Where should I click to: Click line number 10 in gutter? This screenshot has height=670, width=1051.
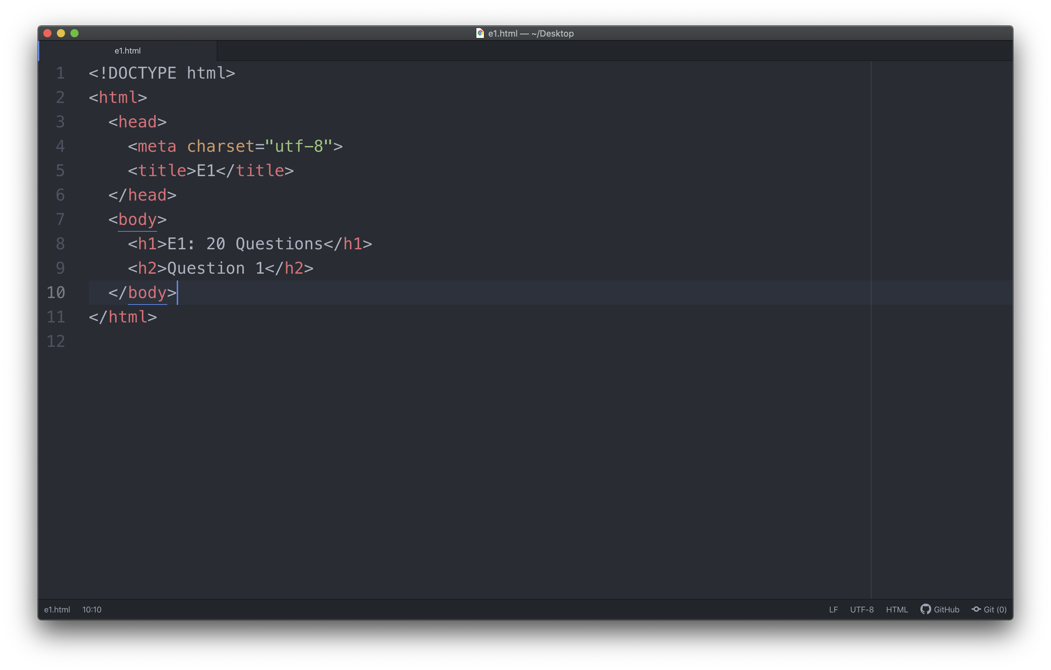click(56, 293)
